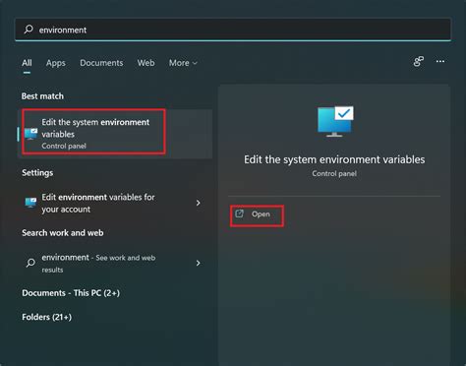Viewport: 466px width, 366px height.
Task: Click icon beside 'Edit environment variables for your account'
Action: click(x=30, y=203)
